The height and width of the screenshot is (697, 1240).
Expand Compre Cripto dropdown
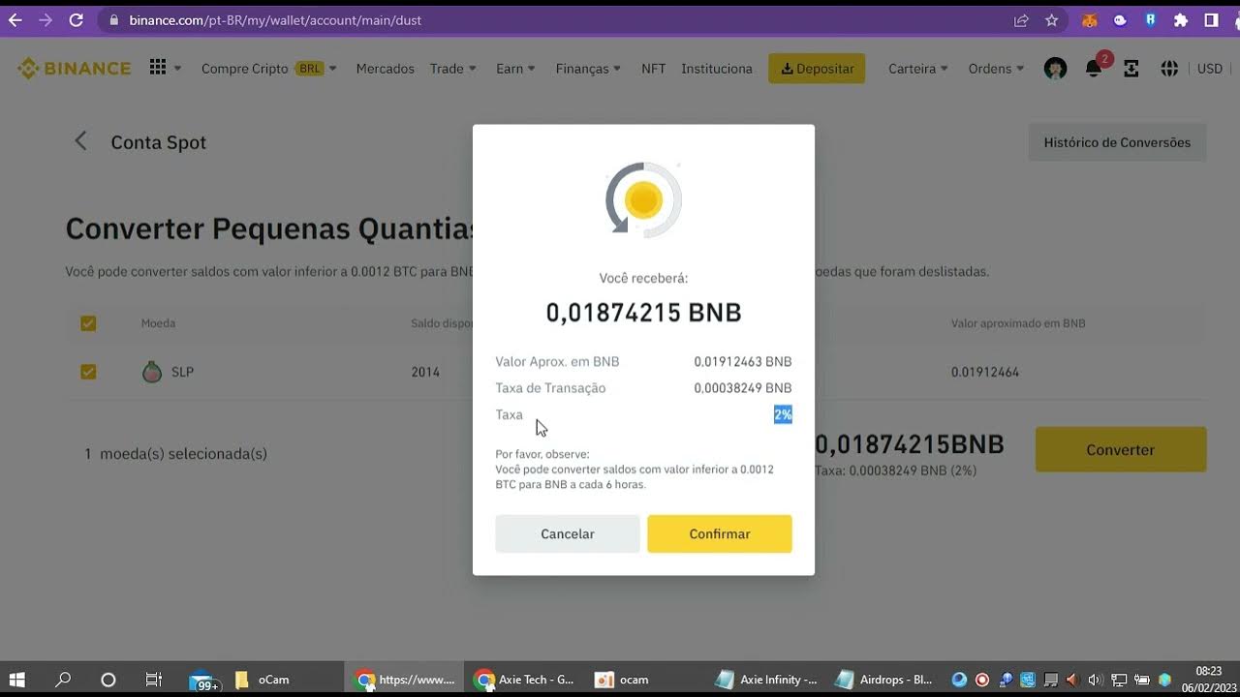(268, 69)
